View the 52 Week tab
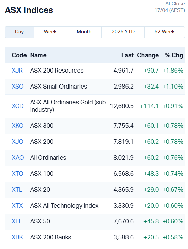 165,32
